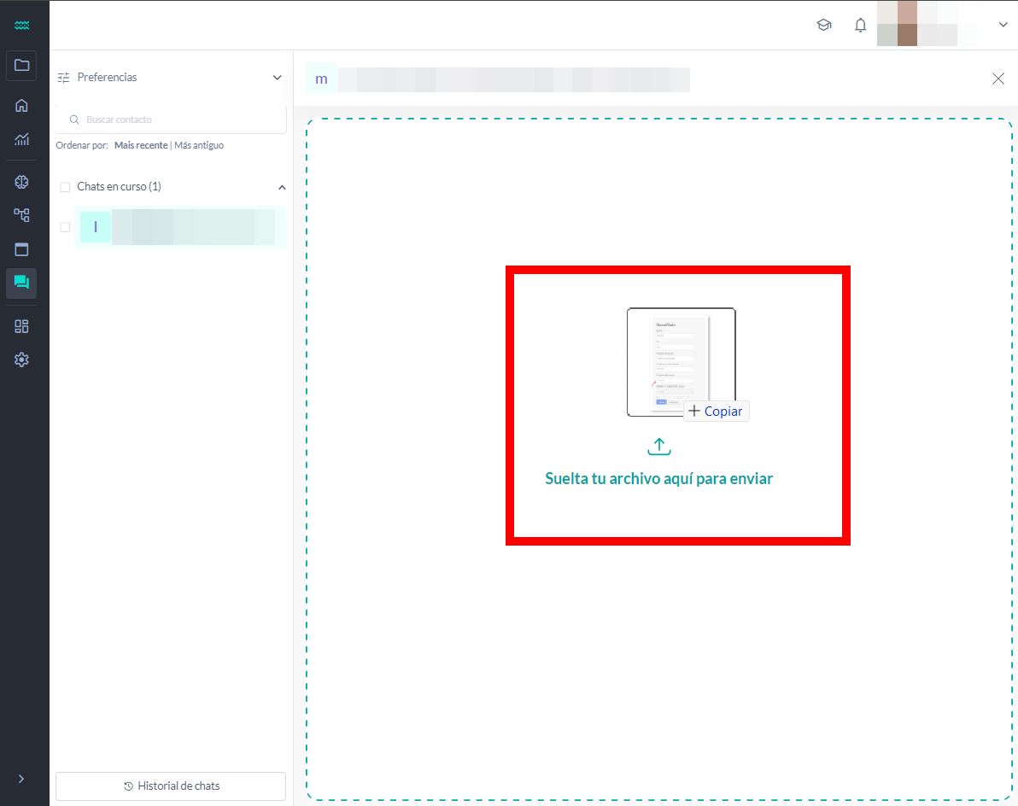Open the analytics chart icon

pyautogui.click(x=21, y=139)
